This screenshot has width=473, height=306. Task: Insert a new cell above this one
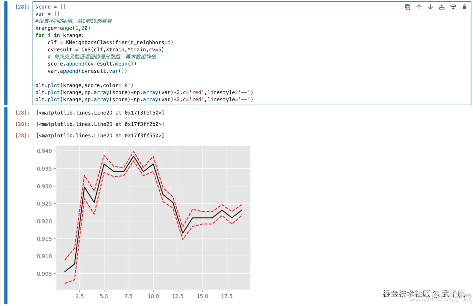(x=441, y=7)
